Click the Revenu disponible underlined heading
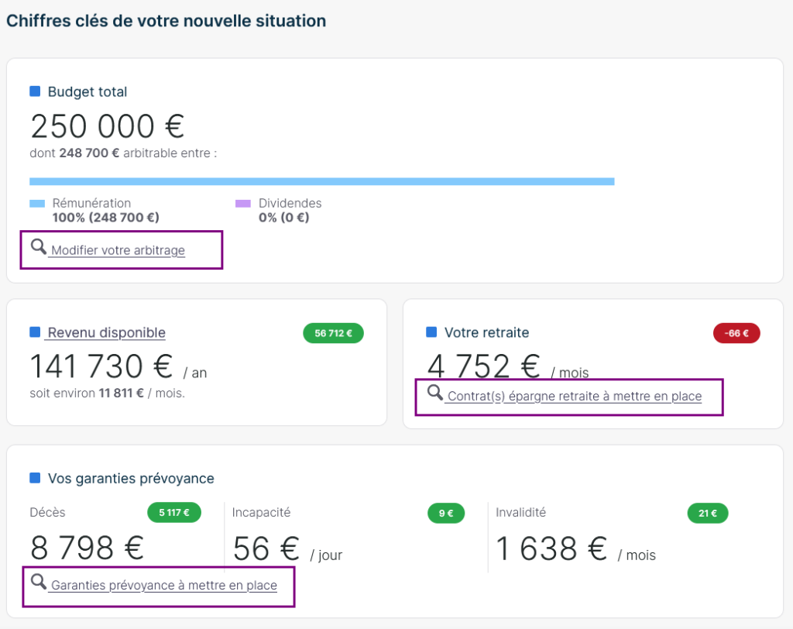The image size is (793, 629). (x=106, y=333)
